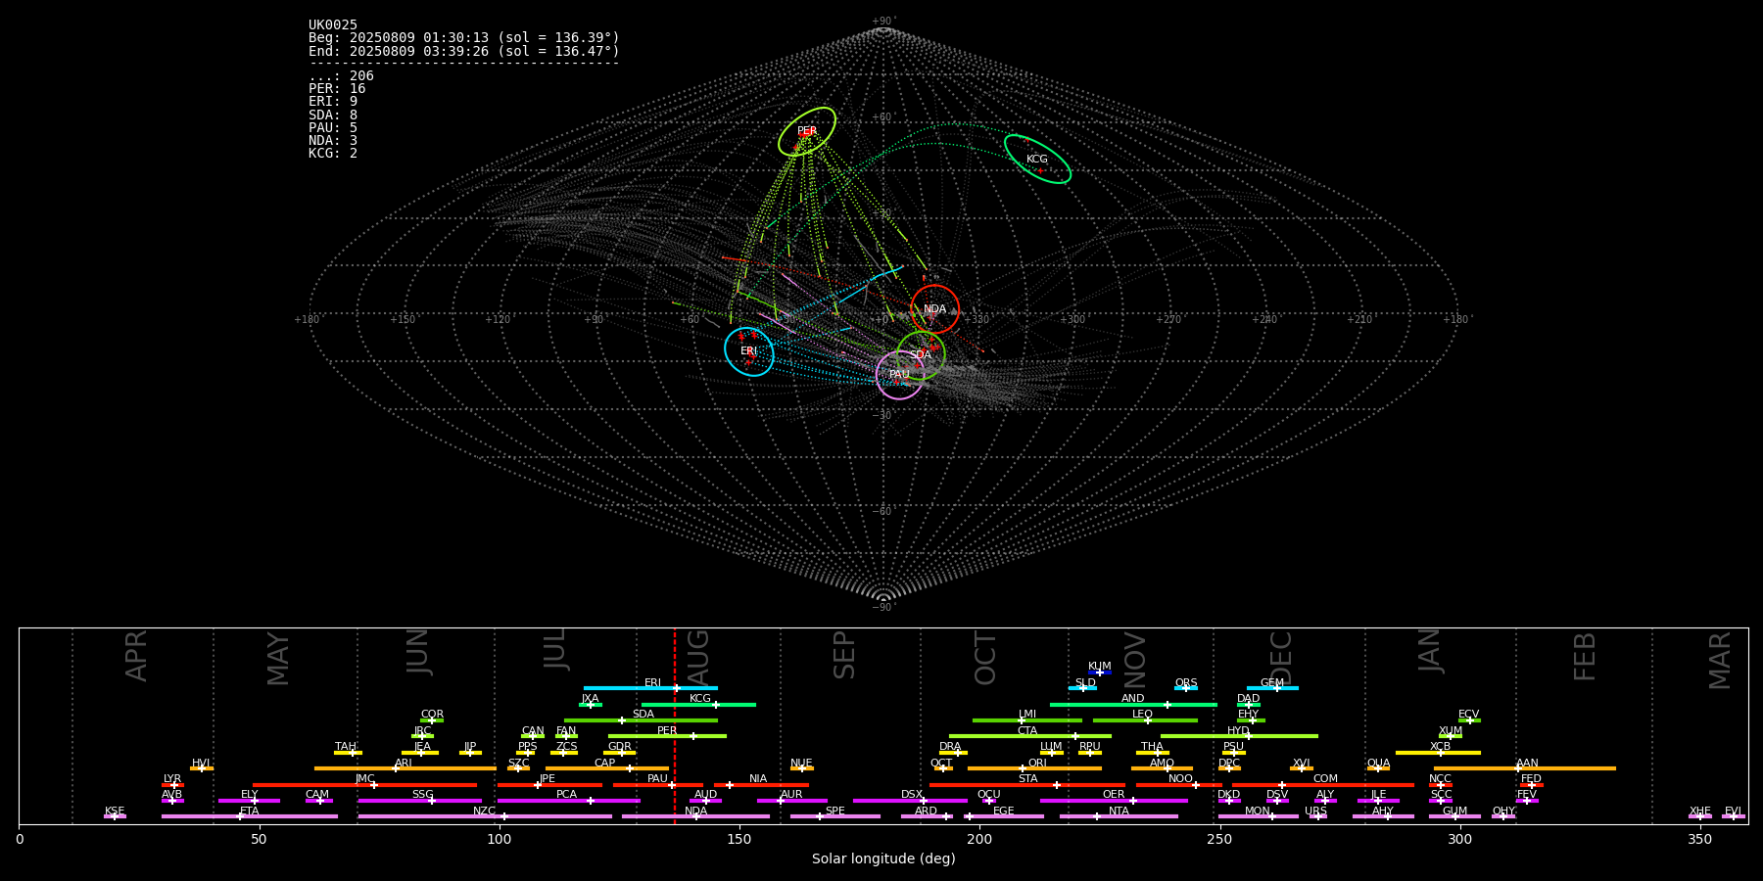Click the AUG month label in the timeline
Viewport: 1763px width, 881px height.
[698, 656]
